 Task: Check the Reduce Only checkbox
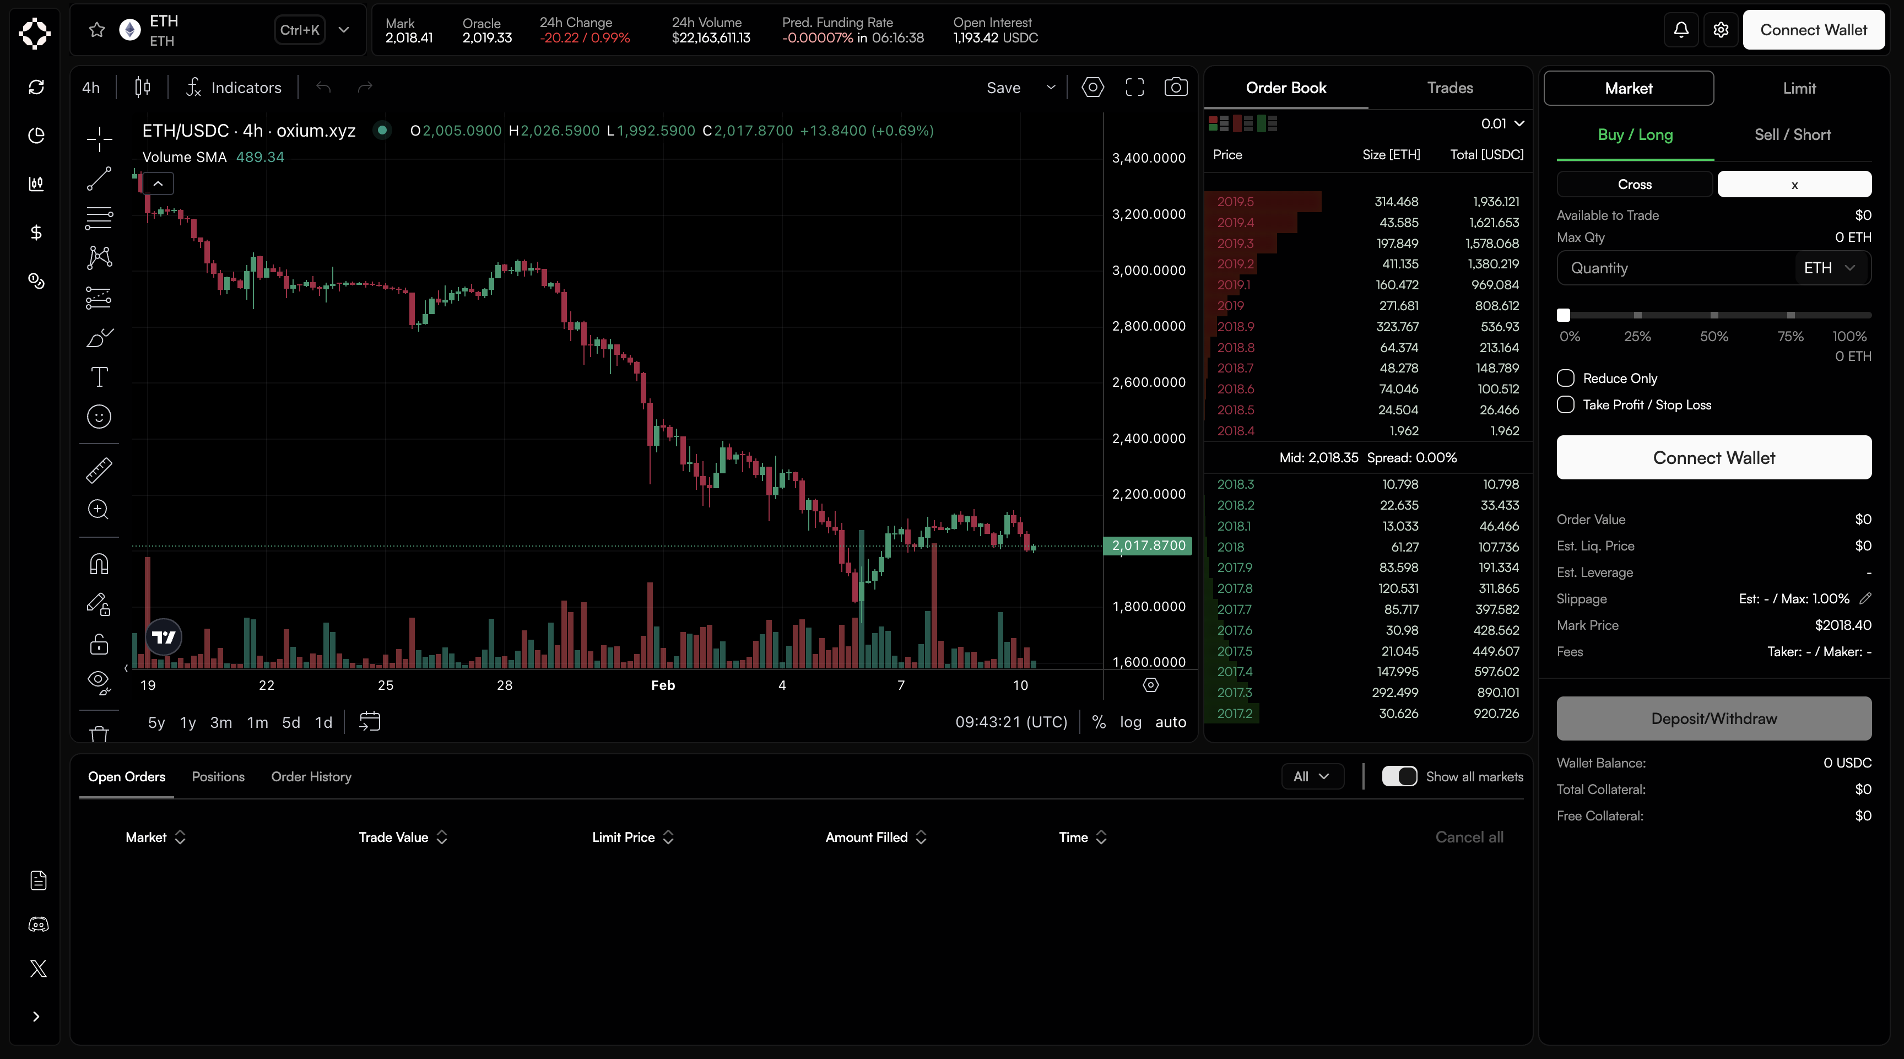(x=1566, y=379)
